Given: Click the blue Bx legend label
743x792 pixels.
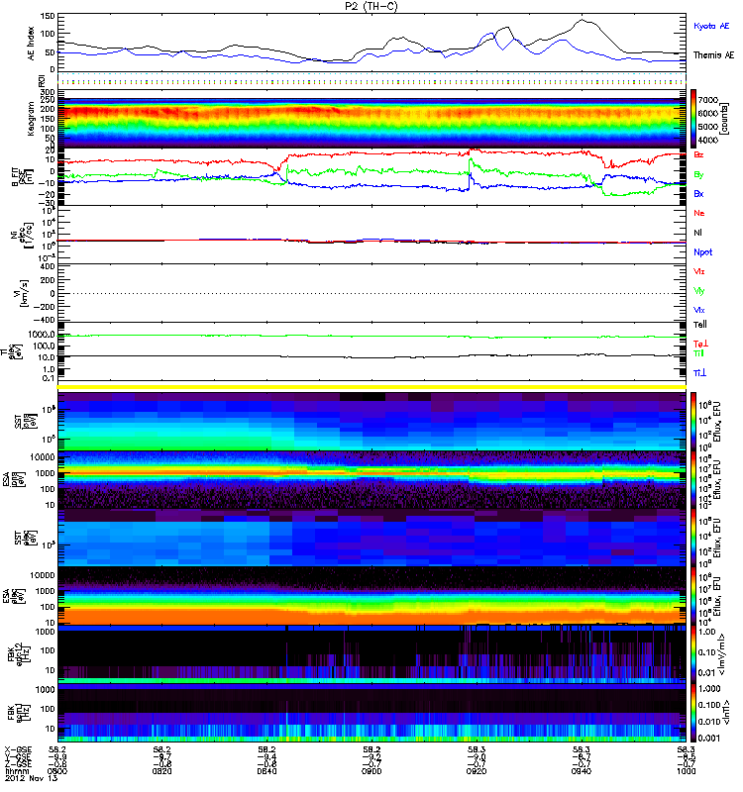Looking at the screenshot, I should pyautogui.click(x=698, y=193).
